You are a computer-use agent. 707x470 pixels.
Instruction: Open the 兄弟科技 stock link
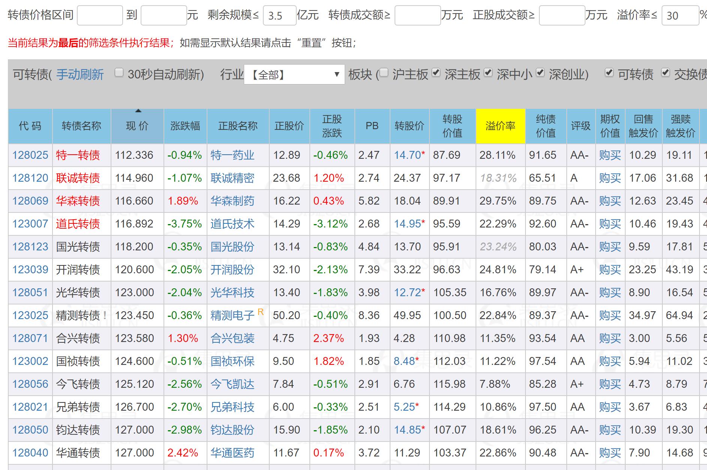(x=233, y=407)
